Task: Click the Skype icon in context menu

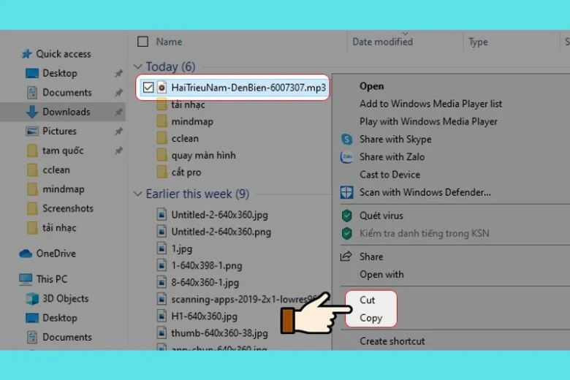Action: coord(346,140)
